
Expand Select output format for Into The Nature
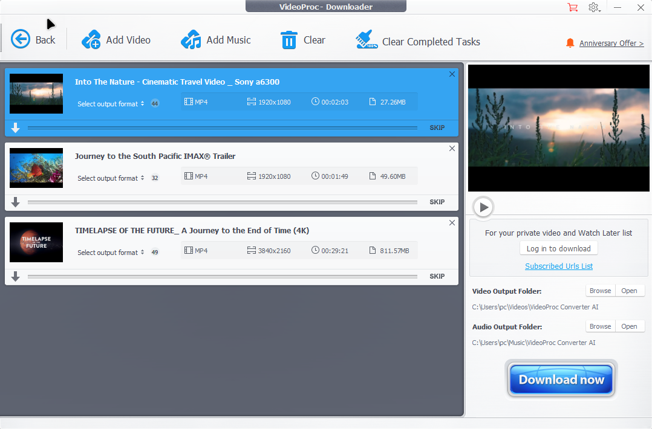pos(111,104)
